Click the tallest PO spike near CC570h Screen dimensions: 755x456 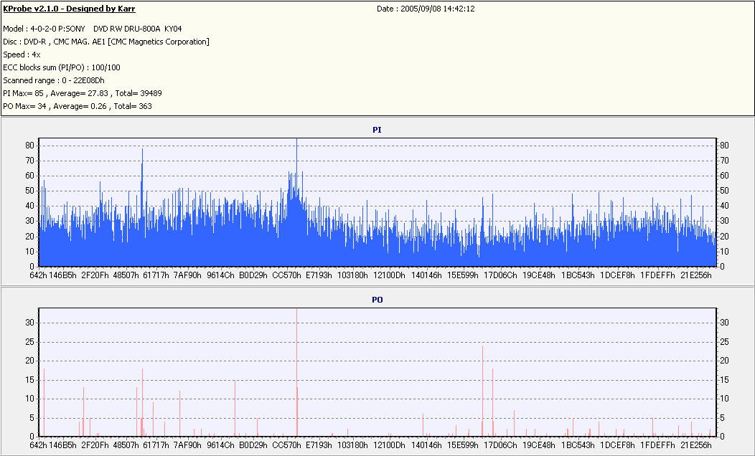[296, 372]
